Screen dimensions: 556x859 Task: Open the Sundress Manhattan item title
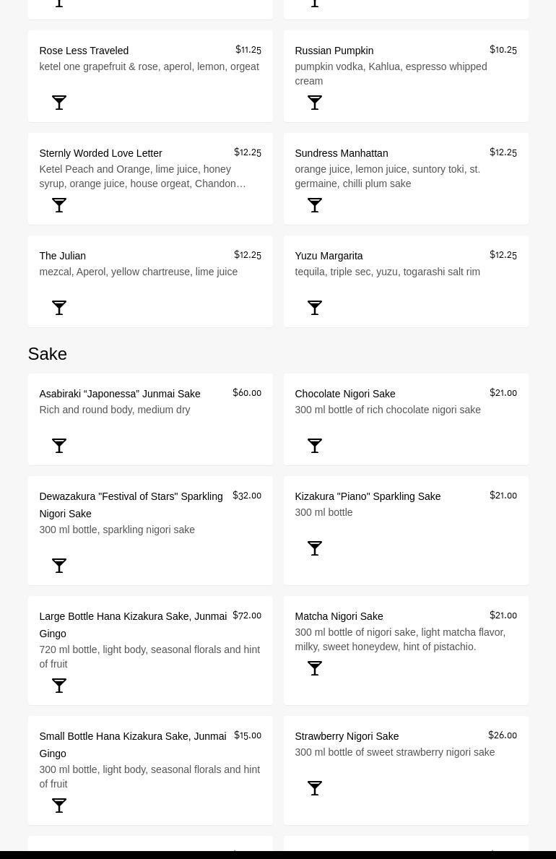click(341, 153)
